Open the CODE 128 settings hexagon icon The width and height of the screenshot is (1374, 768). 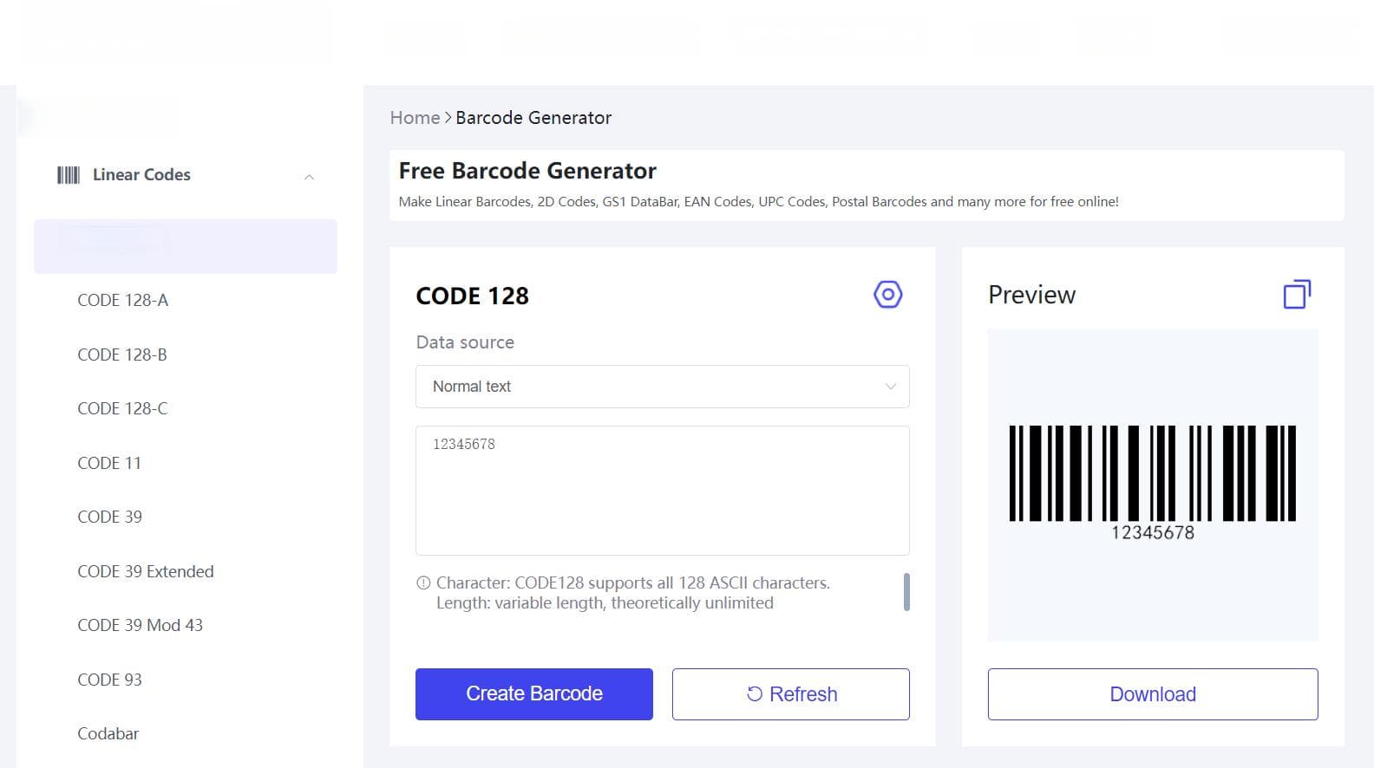[x=887, y=295]
